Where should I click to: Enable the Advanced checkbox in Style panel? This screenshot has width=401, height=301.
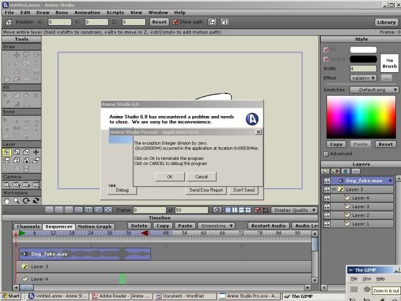point(326,154)
